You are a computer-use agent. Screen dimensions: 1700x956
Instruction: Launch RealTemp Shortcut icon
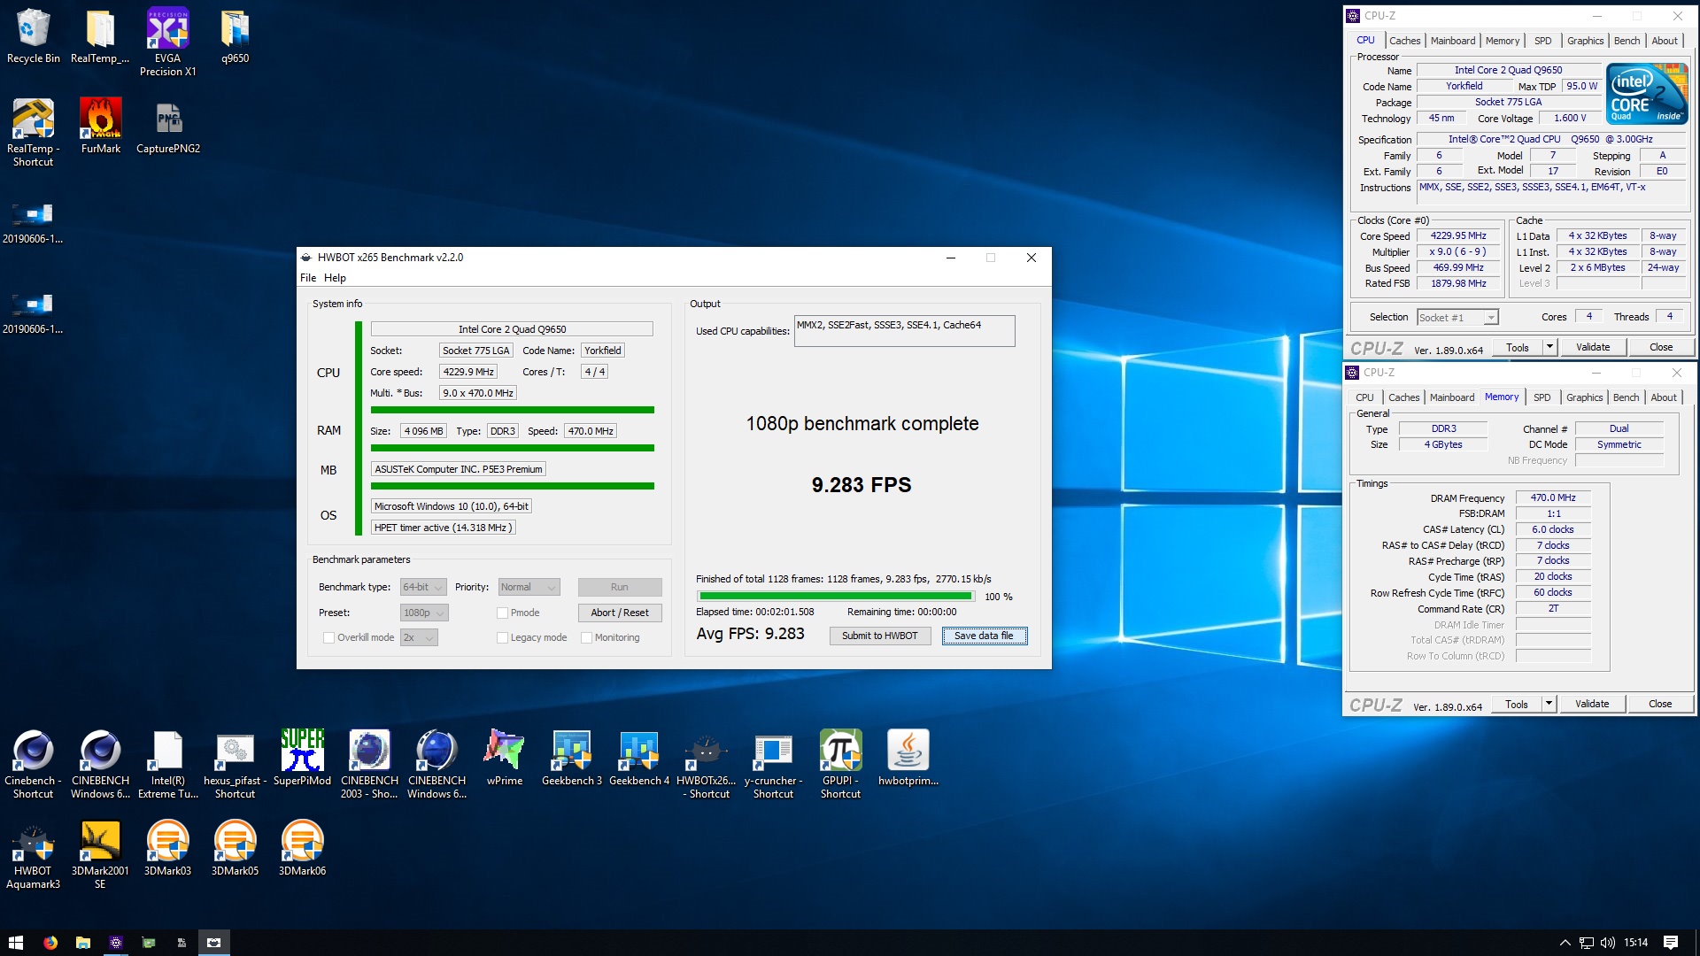(x=33, y=133)
